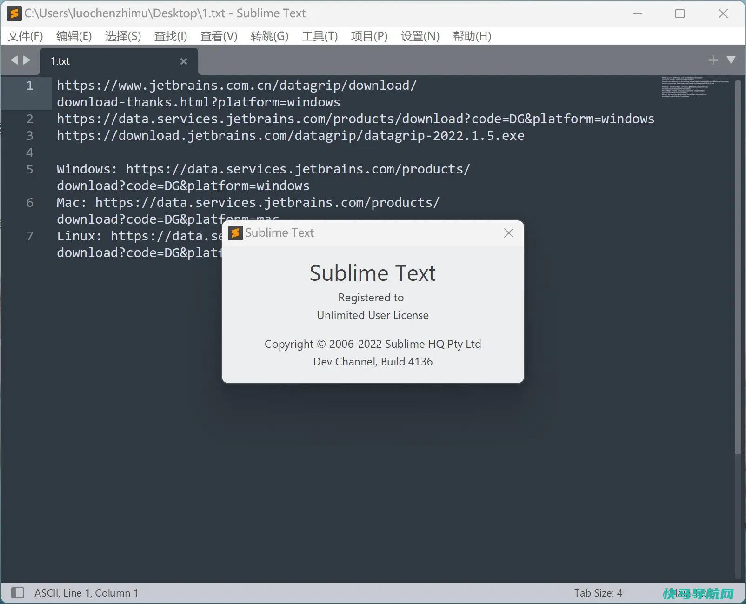Maximize the Sublime Text window
This screenshot has height=604, width=746.
click(x=680, y=13)
